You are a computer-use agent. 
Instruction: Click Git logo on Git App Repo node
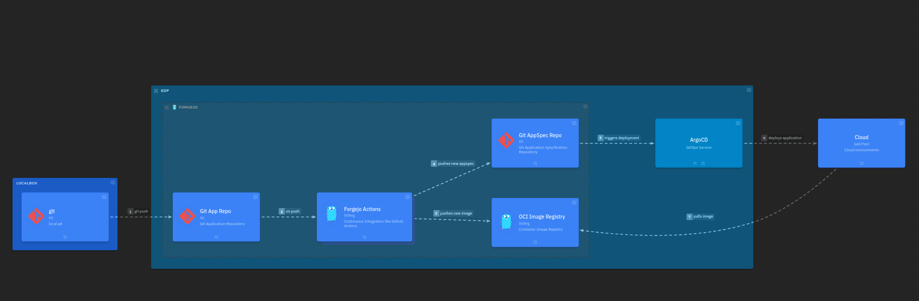coord(187,216)
